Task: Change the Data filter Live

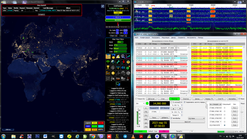Action: (120, 52)
